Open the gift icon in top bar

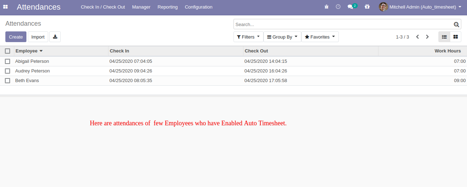click(367, 7)
